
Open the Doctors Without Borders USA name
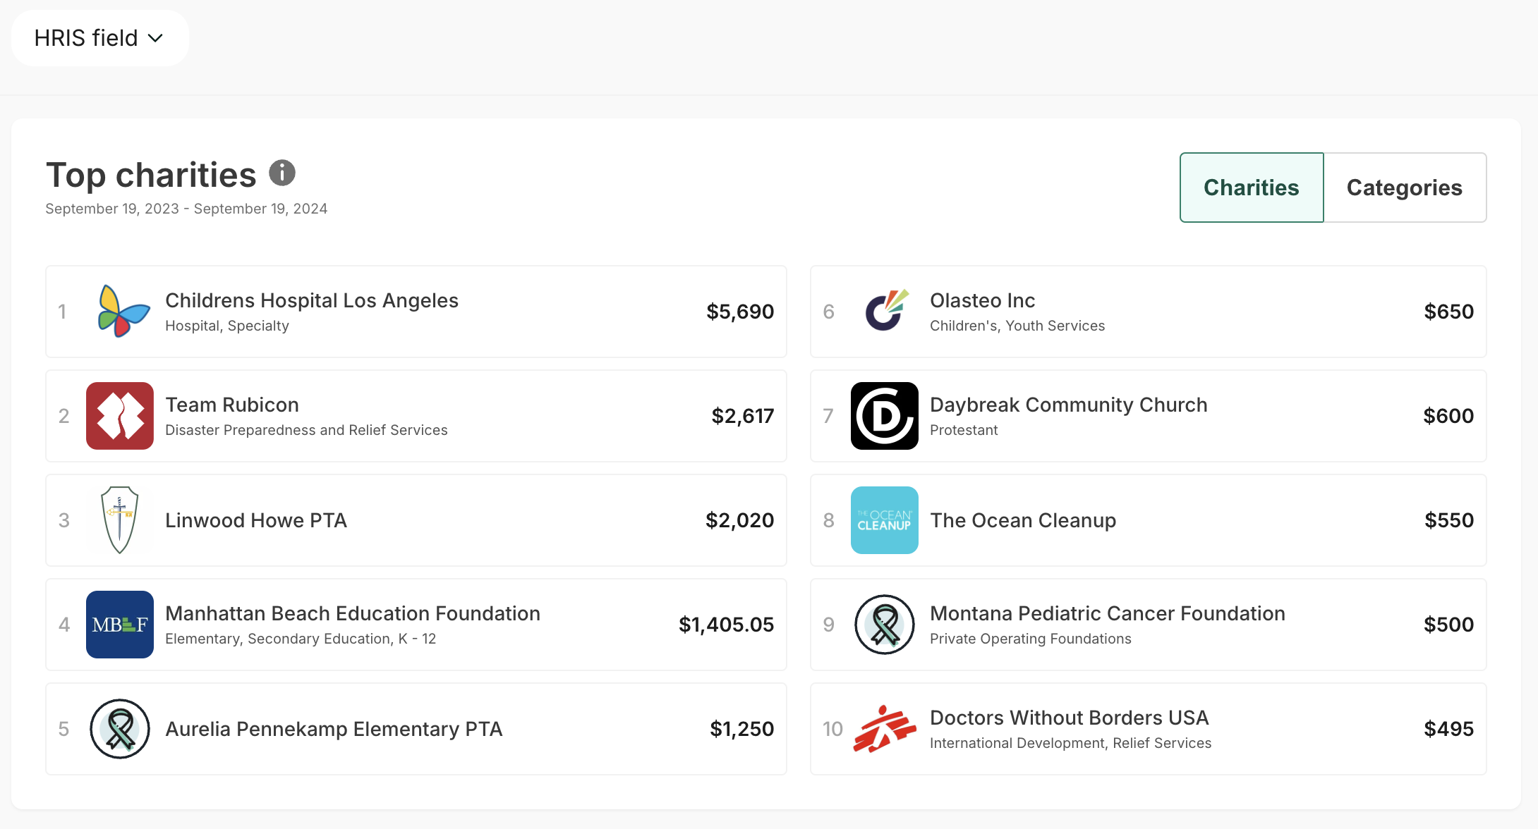[x=1069, y=718]
